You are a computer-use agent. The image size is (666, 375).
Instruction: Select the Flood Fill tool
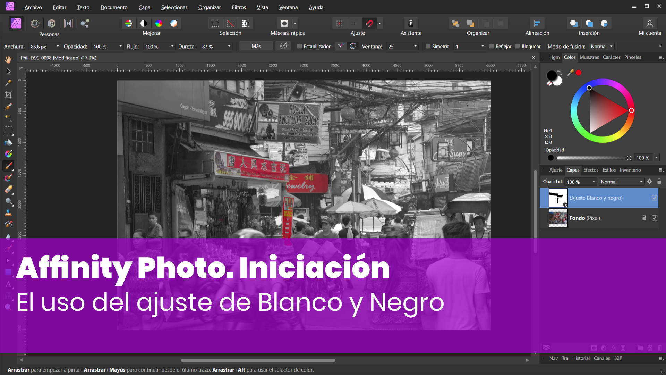coord(8,142)
